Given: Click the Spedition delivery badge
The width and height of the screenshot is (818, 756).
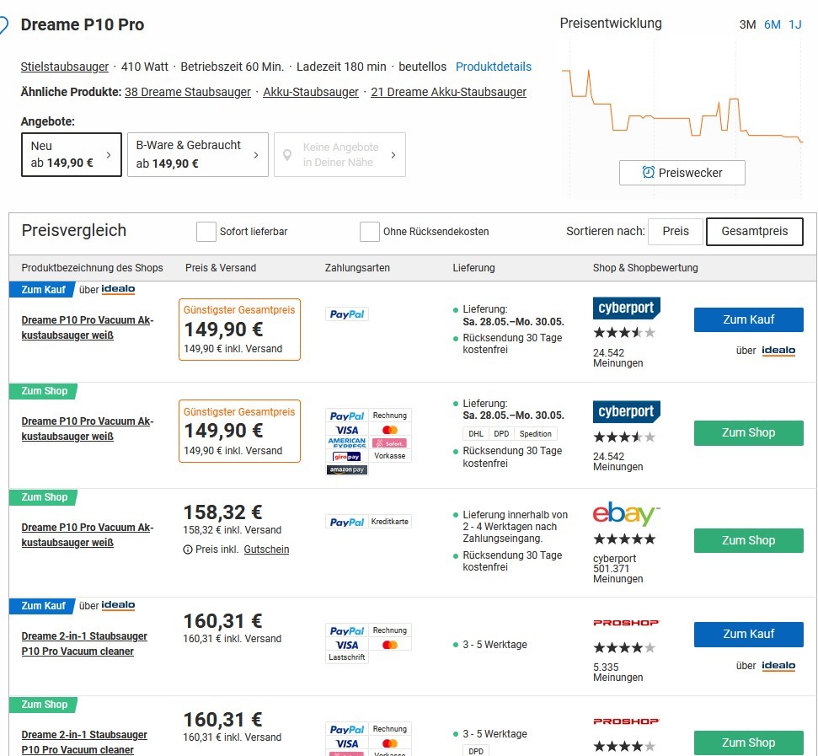Looking at the screenshot, I should pos(535,433).
